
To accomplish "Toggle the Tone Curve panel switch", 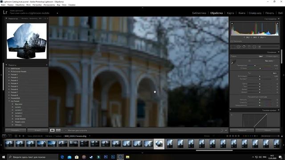I will [x=231, y=110].
